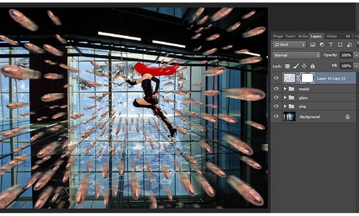359x216 pixels.
Task: Select the Layer 14 copy 21 thumbnail
Action: tap(290, 78)
